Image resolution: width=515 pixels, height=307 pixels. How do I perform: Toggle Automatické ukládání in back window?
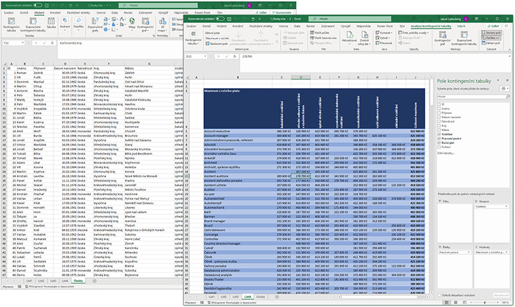pos(38,5)
